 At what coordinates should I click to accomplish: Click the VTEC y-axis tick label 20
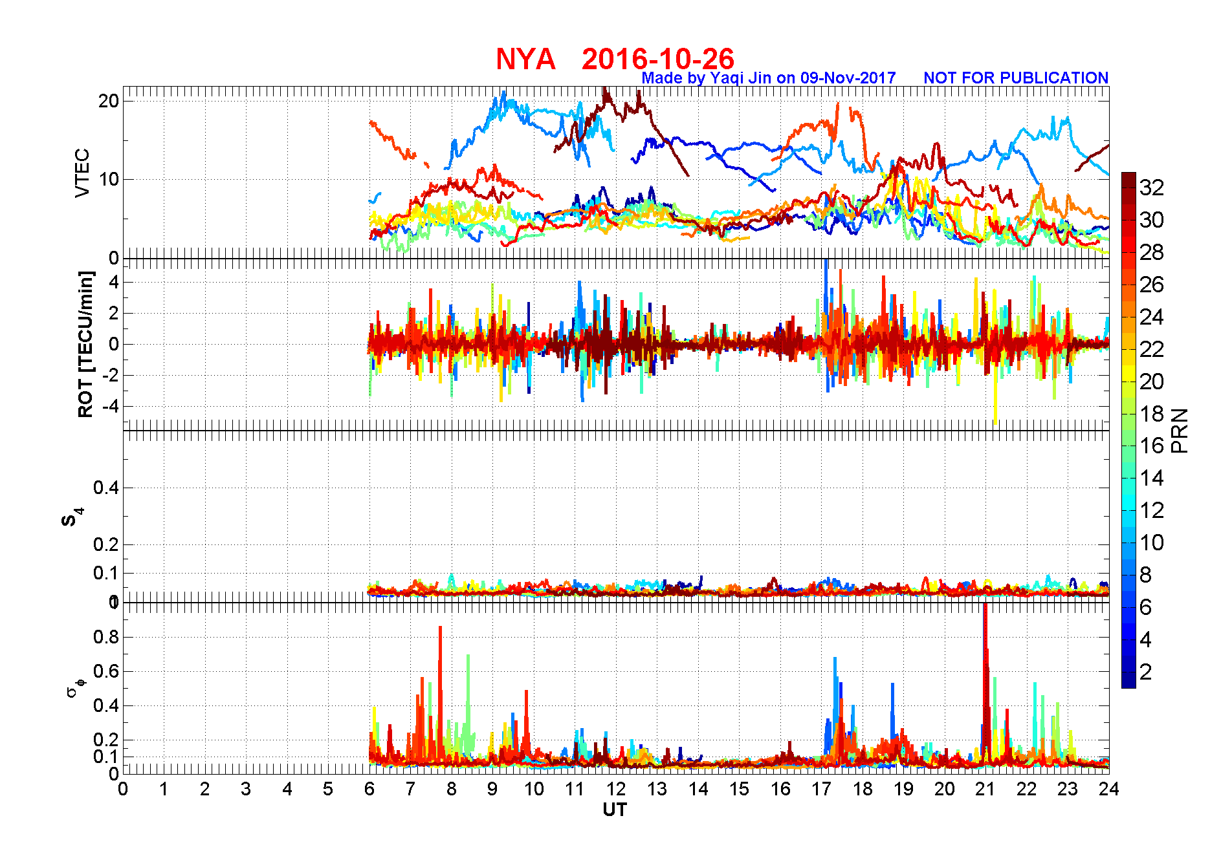[x=109, y=101]
